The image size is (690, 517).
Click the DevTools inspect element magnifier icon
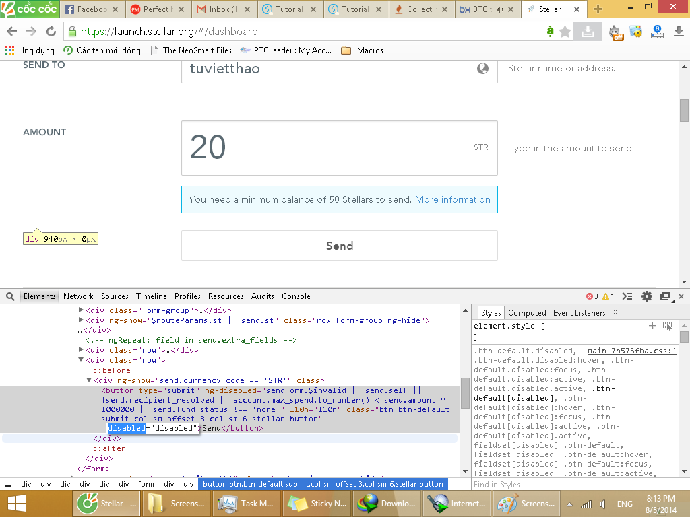tap(11, 296)
